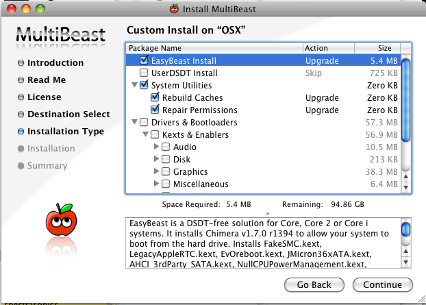Enable the Graphics package checkbox
The height and width of the screenshot is (305, 426).
pos(166,171)
